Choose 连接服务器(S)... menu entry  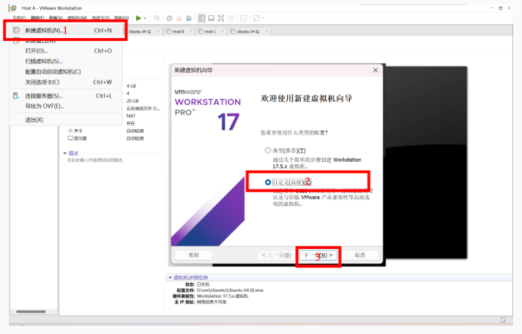[x=65, y=96]
